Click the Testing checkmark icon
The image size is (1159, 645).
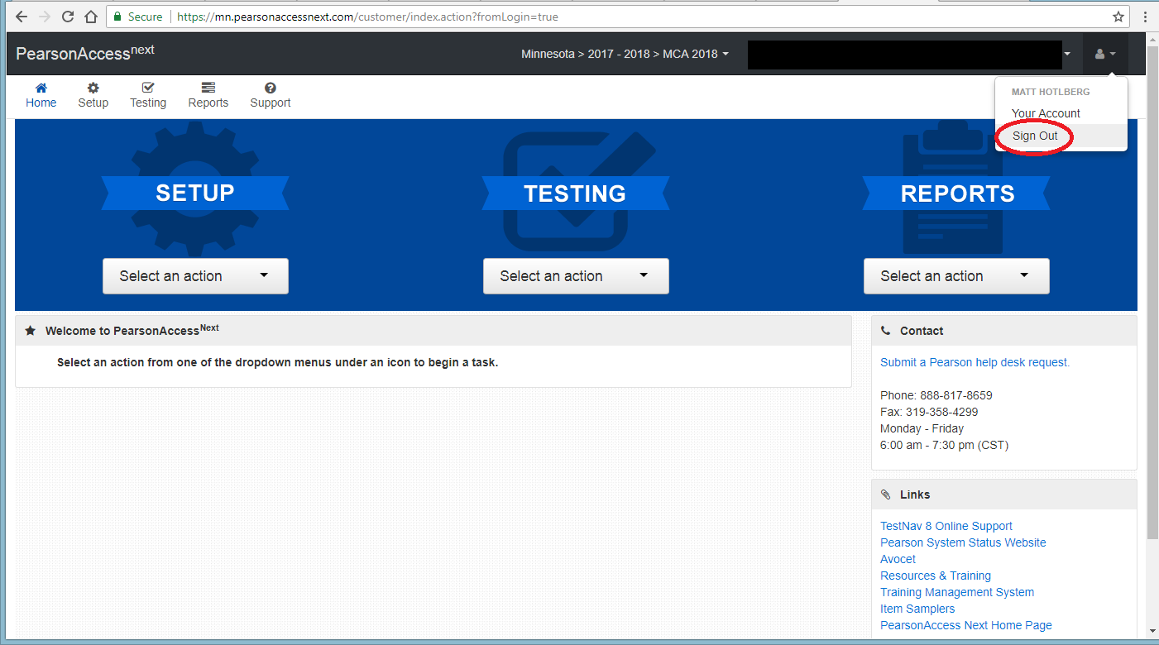pos(148,88)
